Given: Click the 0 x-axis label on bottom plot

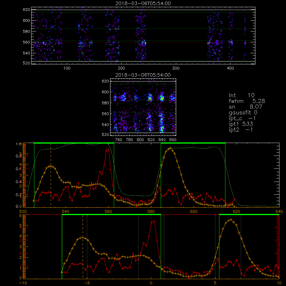Looking at the screenshot, I should pos(151,283).
